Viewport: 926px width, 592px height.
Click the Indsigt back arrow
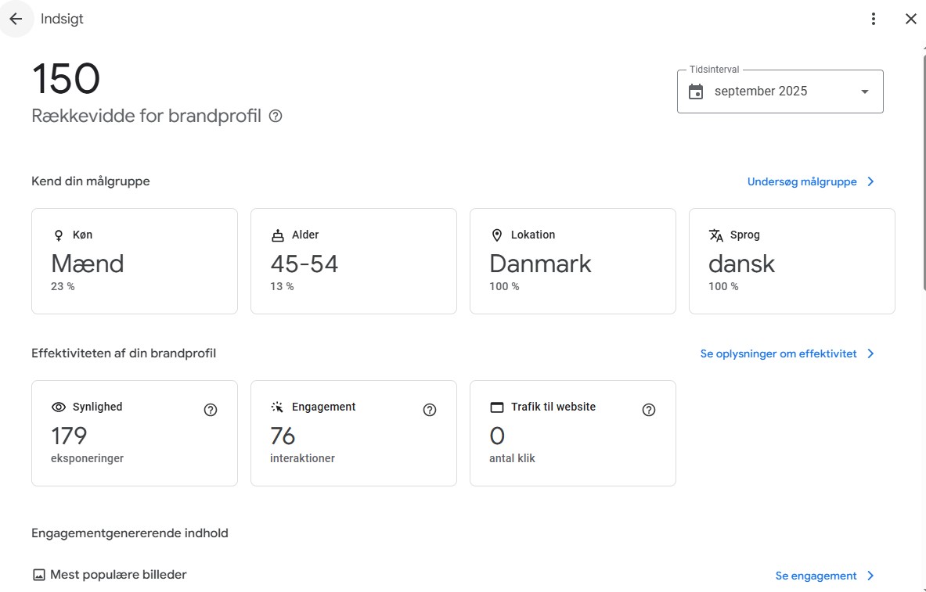tap(16, 18)
